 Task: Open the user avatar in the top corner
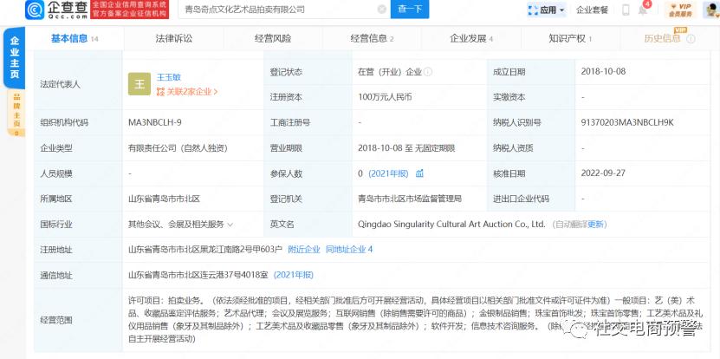(x=710, y=10)
